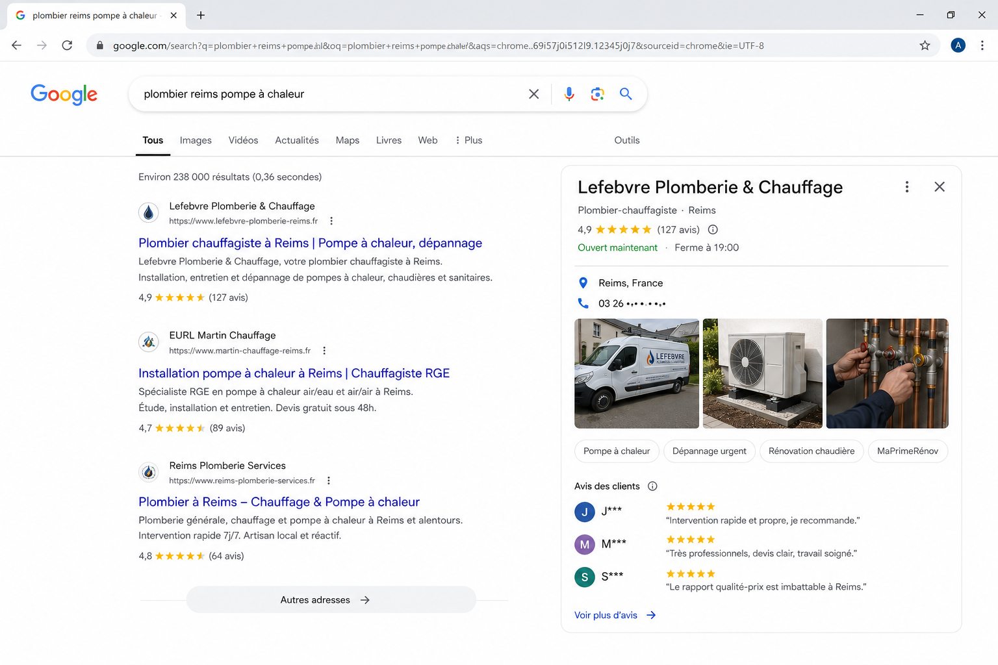Click the browser forward arrow
The image size is (998, 665).
pos(42,45)
